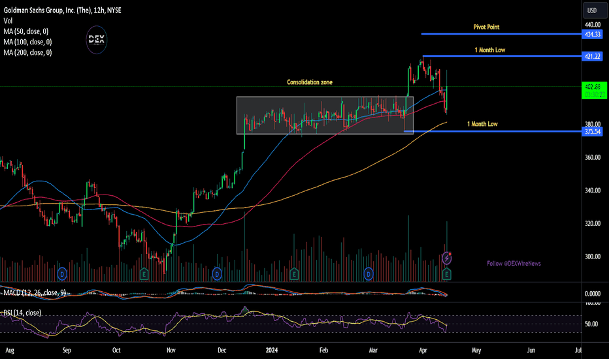Screen dimensions: 609x359
Task: Click the Mar label on the time axis
Action: (x=373, y=351)
